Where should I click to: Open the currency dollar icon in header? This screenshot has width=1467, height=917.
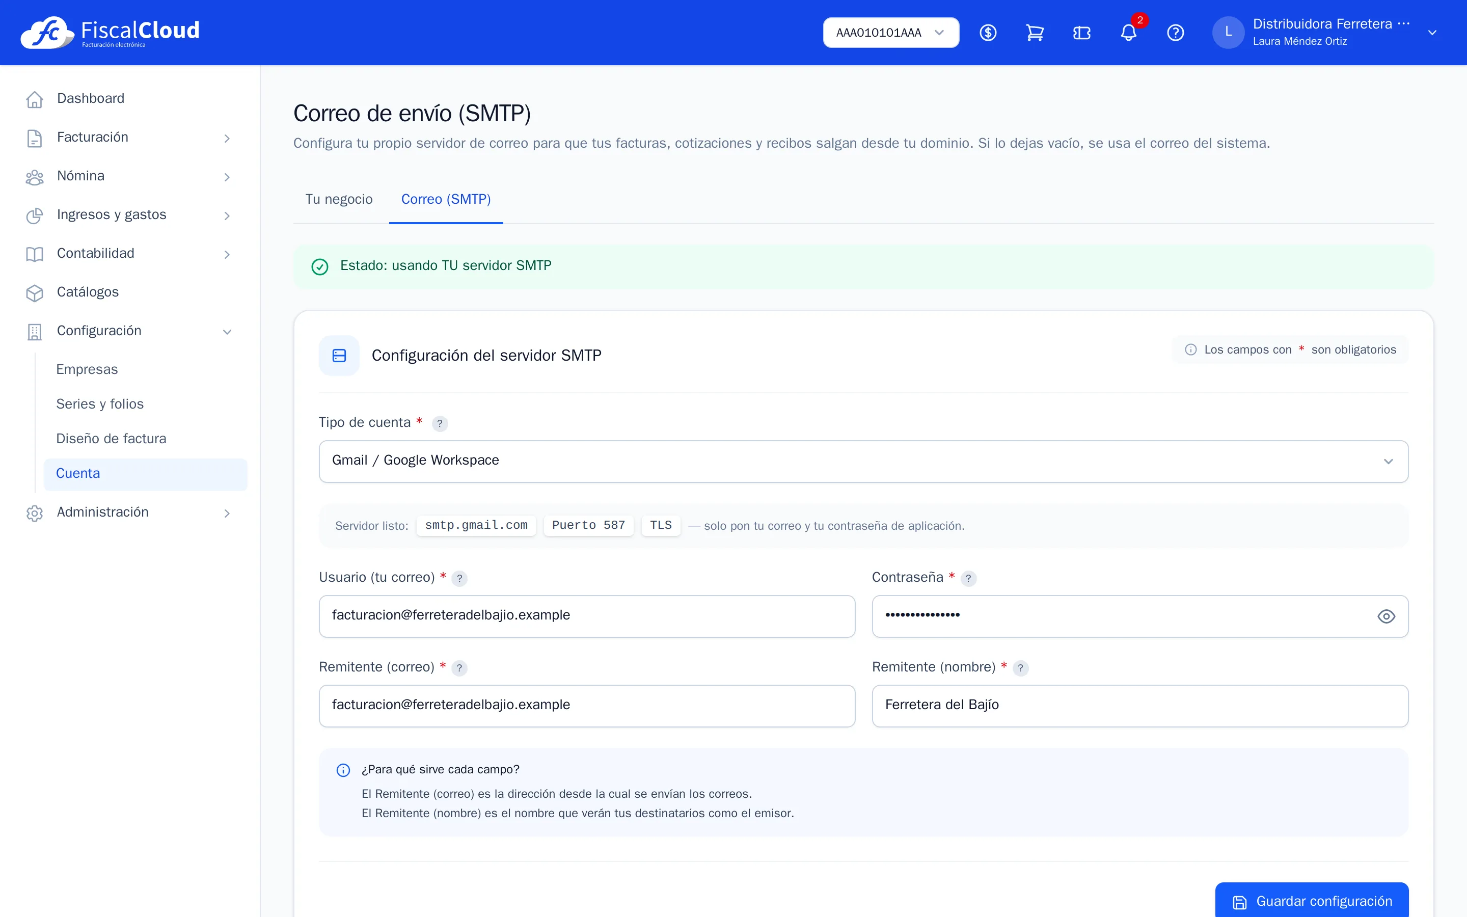(988, 33)
